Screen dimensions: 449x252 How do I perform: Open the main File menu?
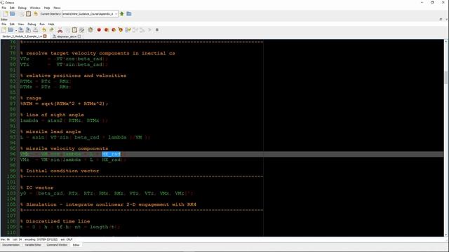click(x=4, y=8)
